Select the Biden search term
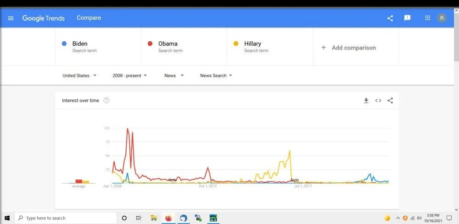459x224 pixels. coord(80,44)
